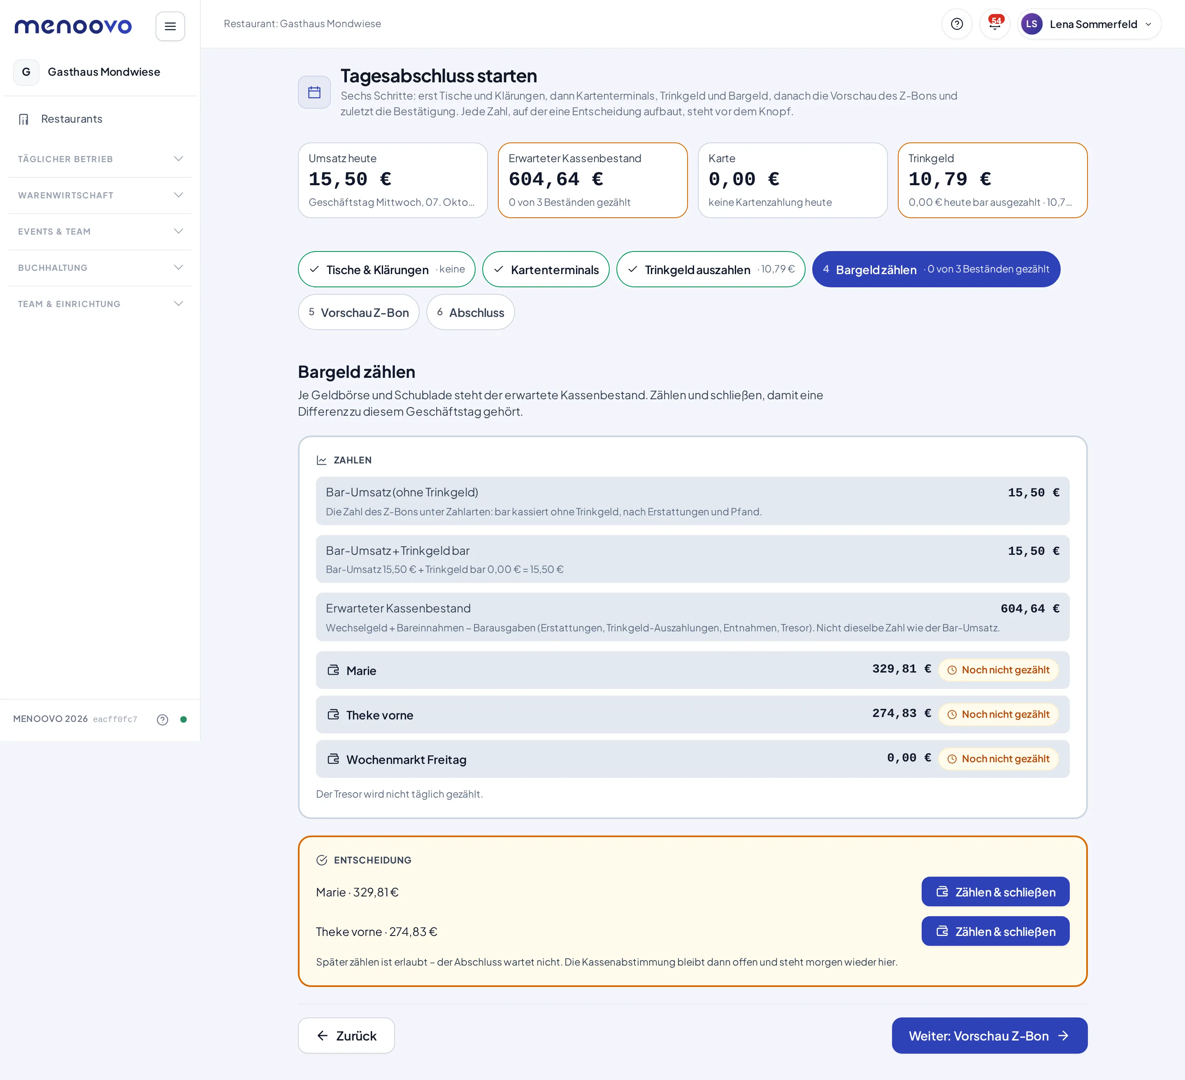Go to step Tische & Klärungen
The image size is (1185, 1080).
386,269
